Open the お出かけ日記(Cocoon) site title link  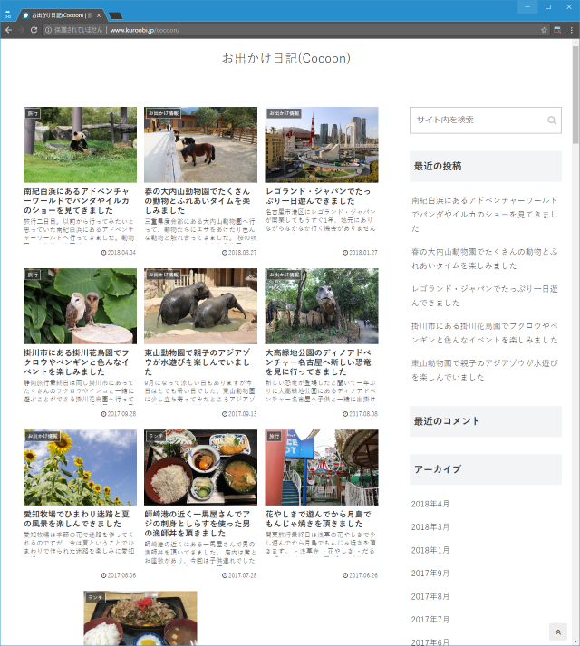point(286,58)
